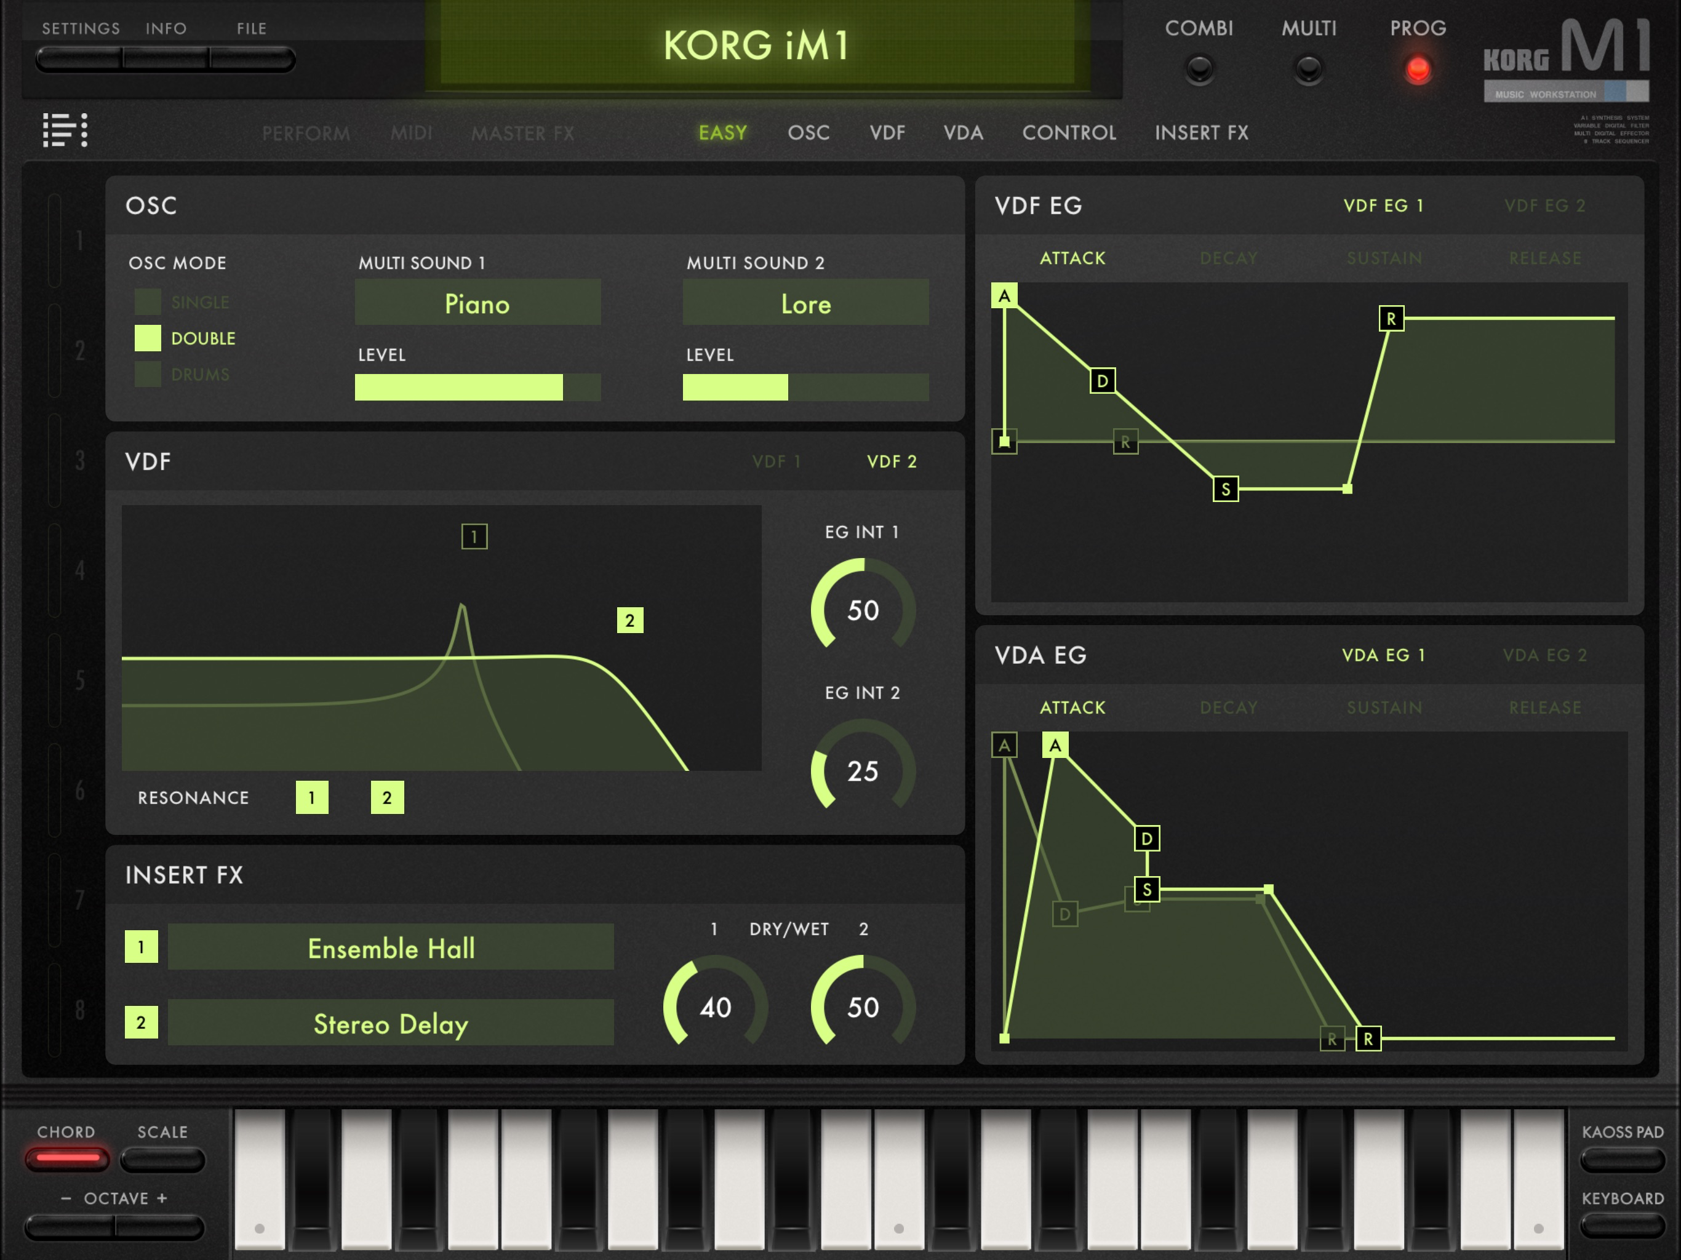Open Multi Sound 1 Piano selector

pyautogui.click(x=477, y=303)
